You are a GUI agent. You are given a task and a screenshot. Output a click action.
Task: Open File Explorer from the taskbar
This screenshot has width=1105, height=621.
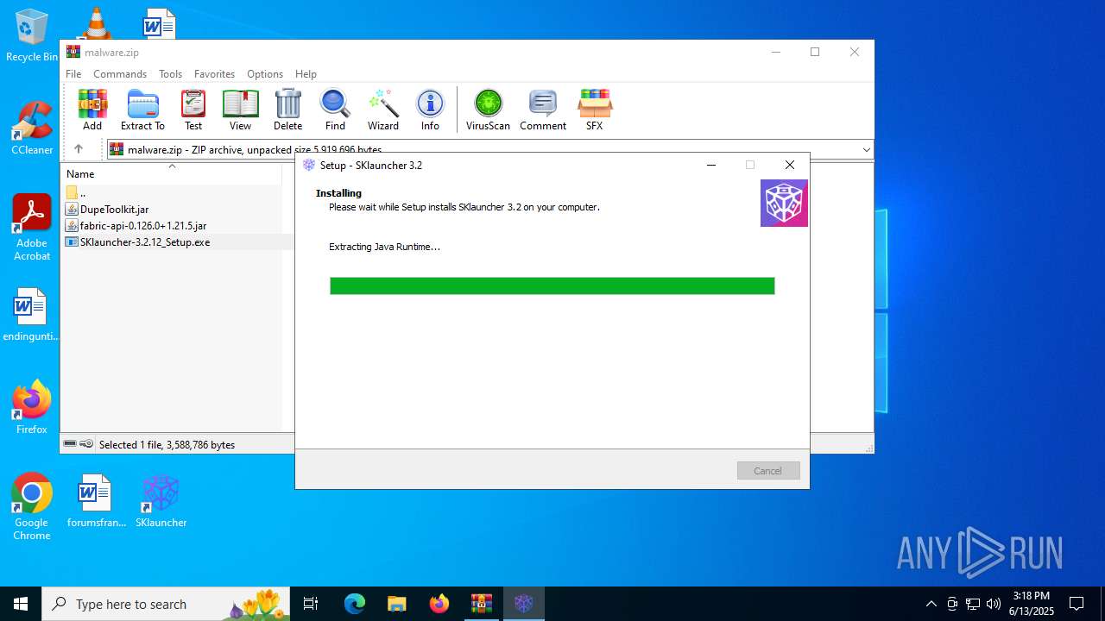(396, 604)
